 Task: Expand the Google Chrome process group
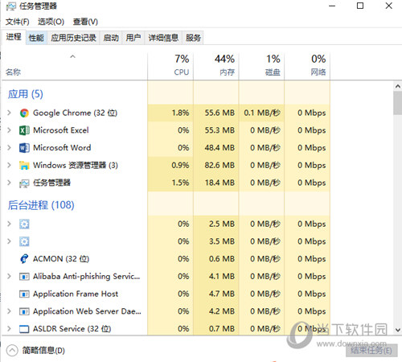pyautogui.click(x=9, y=113)
